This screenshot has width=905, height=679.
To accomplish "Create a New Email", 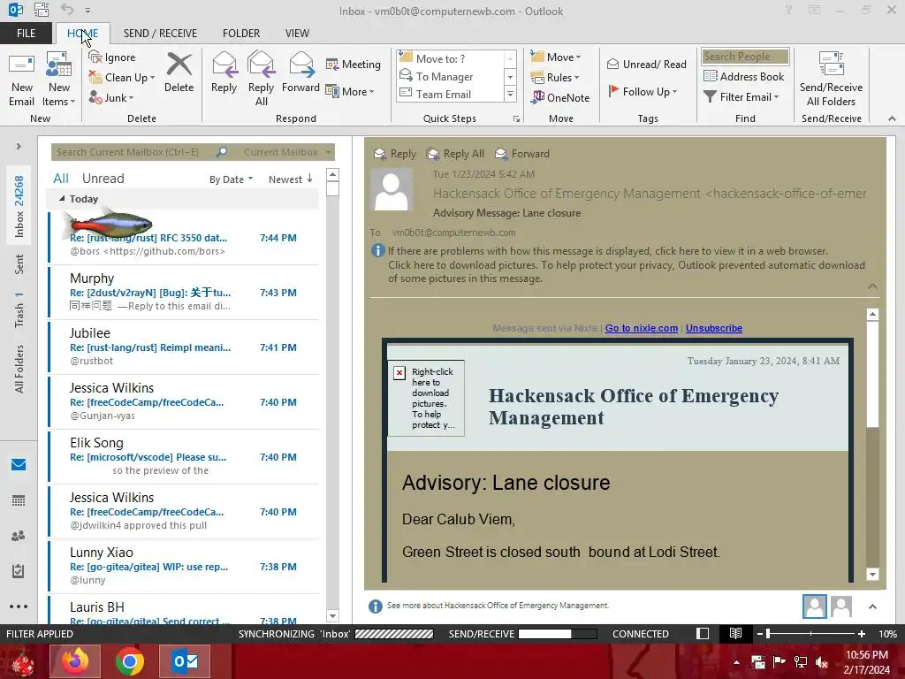I will [x=21, y=80].
